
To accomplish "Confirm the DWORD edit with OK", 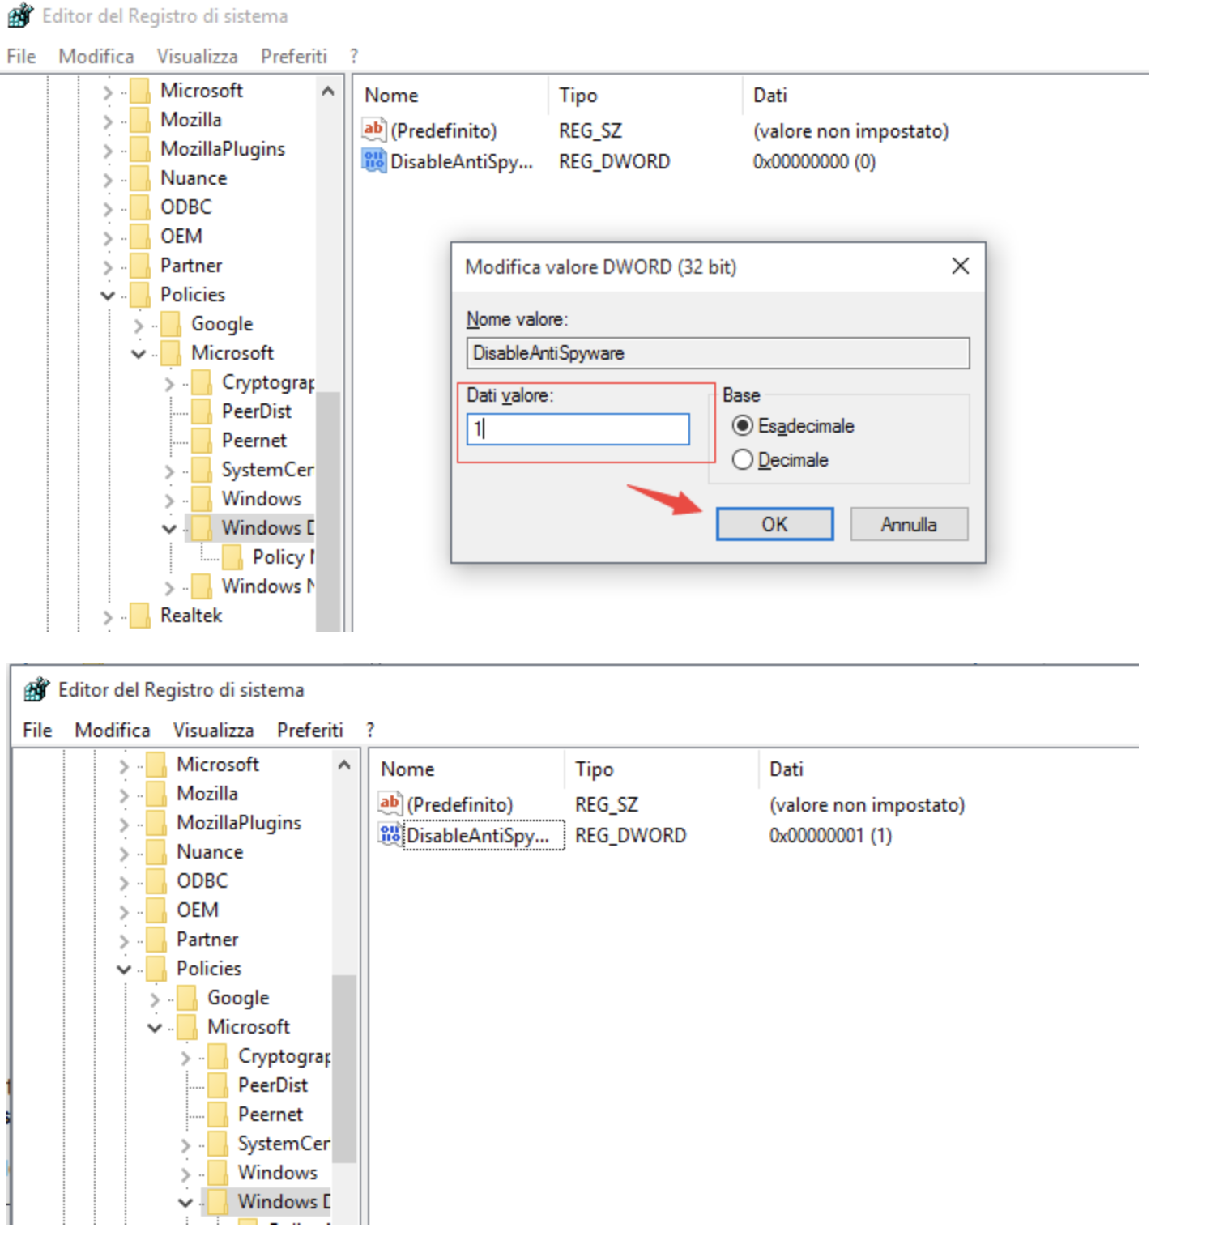I will tap(774, 524).
